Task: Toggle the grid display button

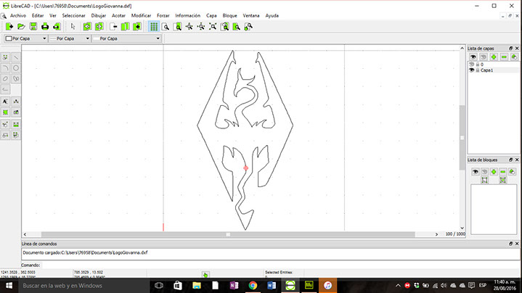Action: pos(153,27)
